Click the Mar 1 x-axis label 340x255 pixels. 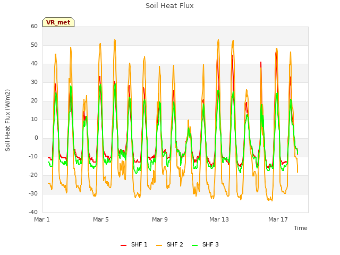point(42,219)
